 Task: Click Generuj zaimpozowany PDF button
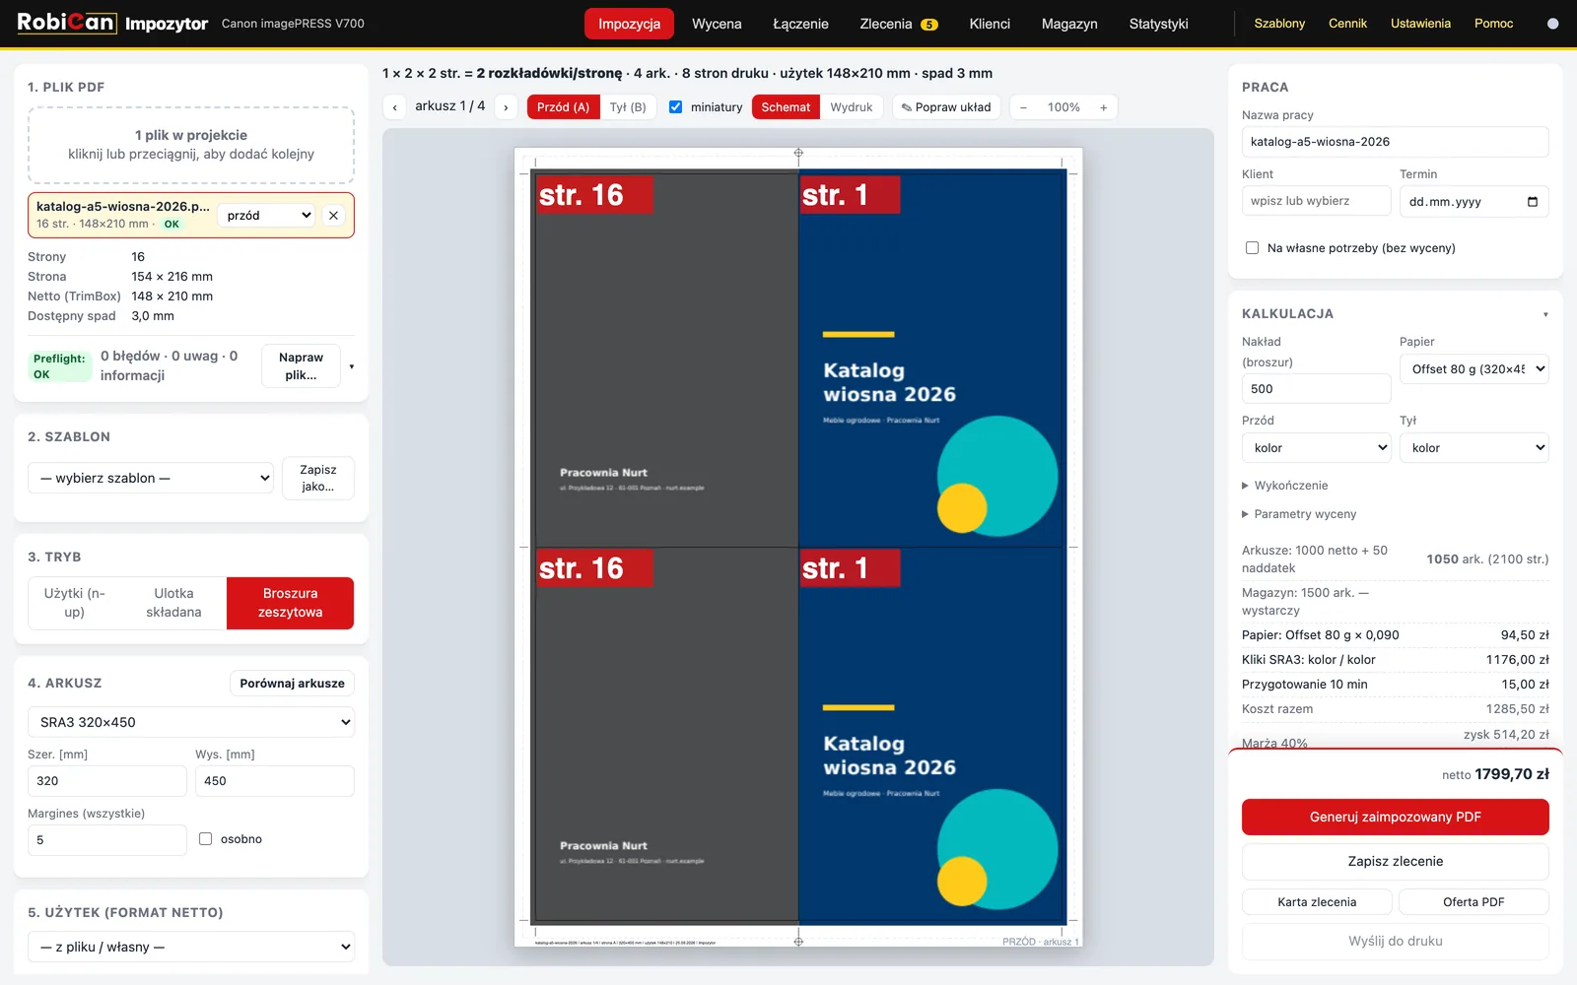tap(1395, 817)
